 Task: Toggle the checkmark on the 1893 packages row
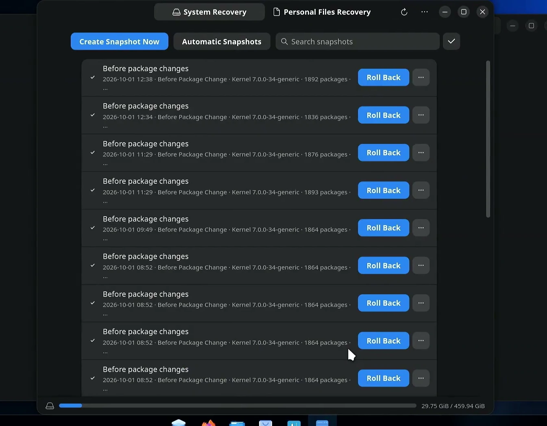click(x=93, y=190)
